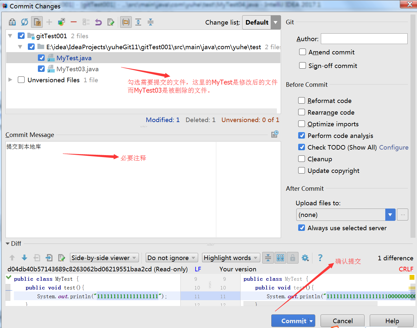This screenshot has height=328, width=417.
Task: Enable Rearrange code checkbox
Action: coord(302,112)
